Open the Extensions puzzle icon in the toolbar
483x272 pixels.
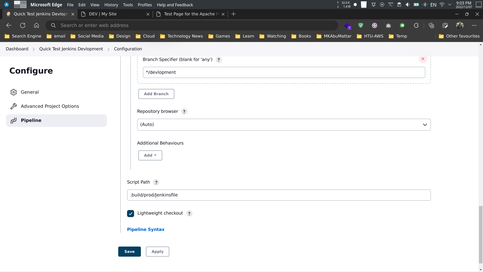tap(416, 25)
